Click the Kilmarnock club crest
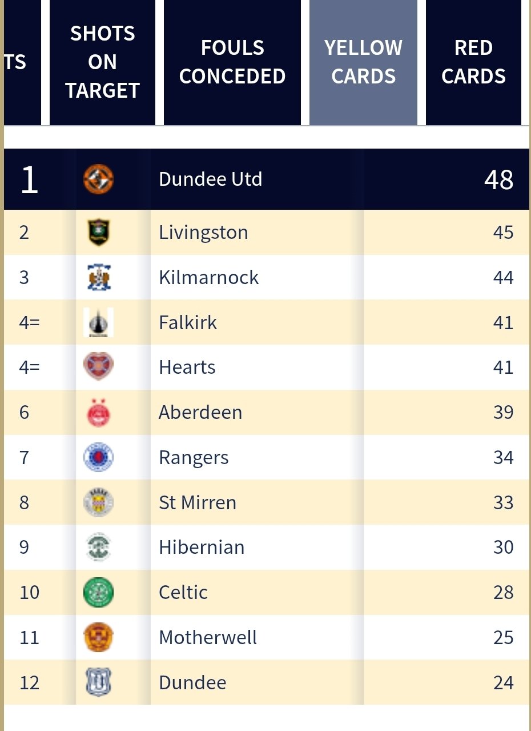The width and height of the screenshot is (531, 731). pyautogui.click(x=98, y=277)
